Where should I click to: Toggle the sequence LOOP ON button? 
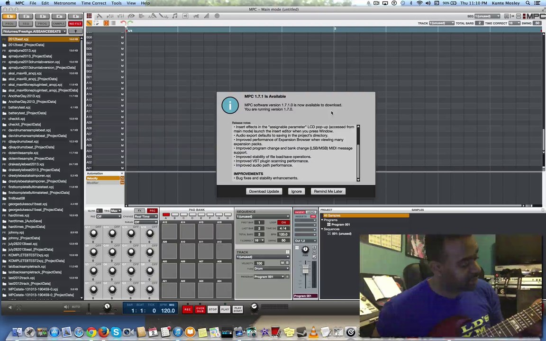pyautogui.click(x=283, y=222)
